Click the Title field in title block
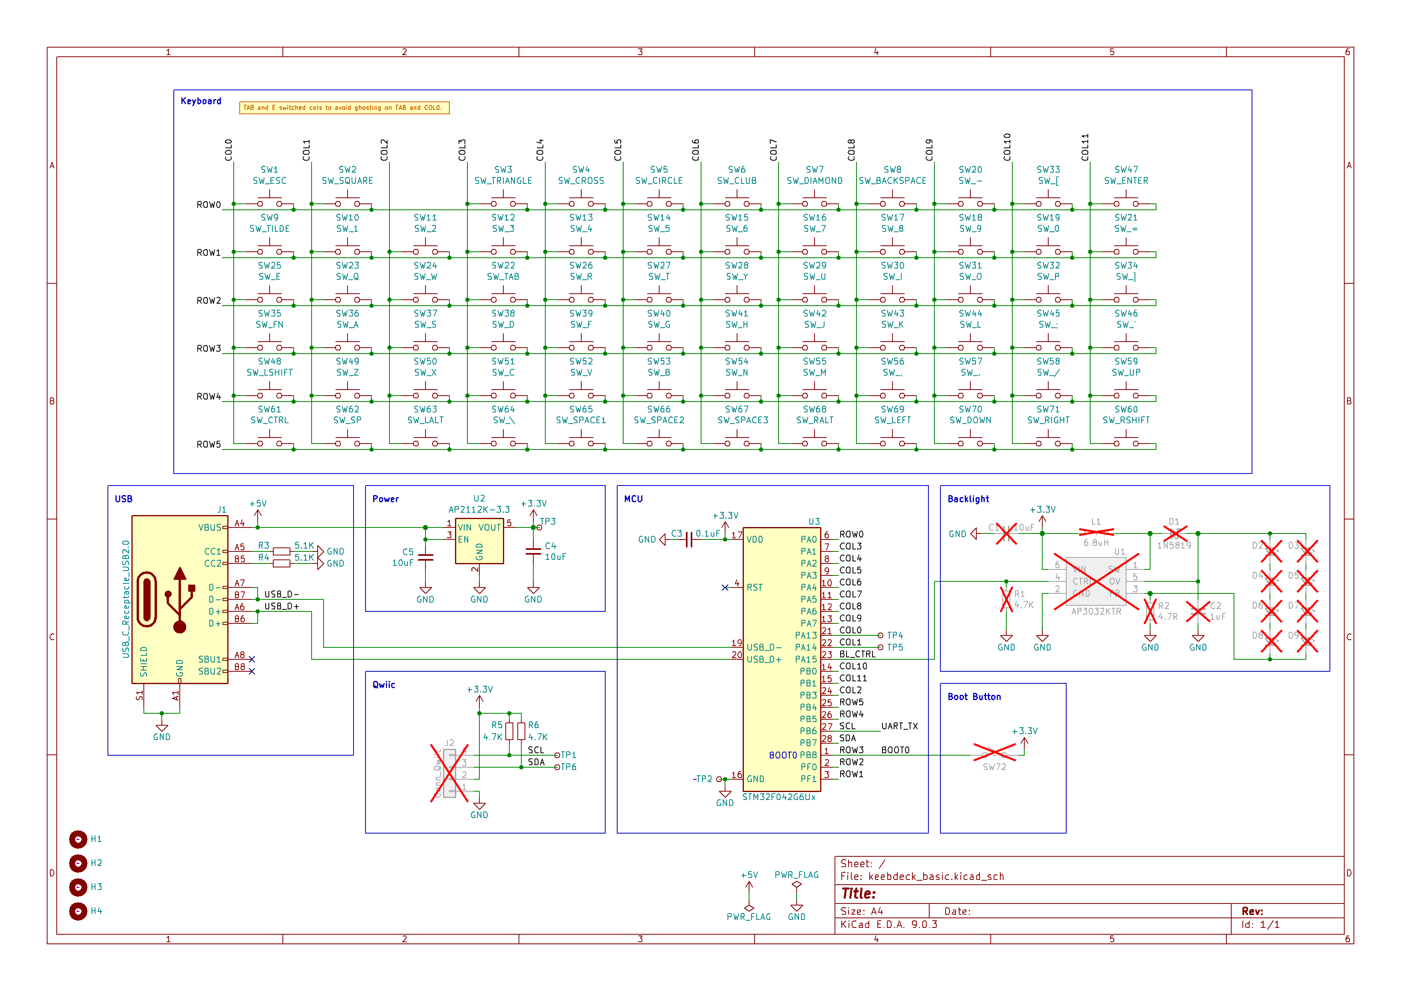Viewport: 1401px width, 991px height. point(858,893)
